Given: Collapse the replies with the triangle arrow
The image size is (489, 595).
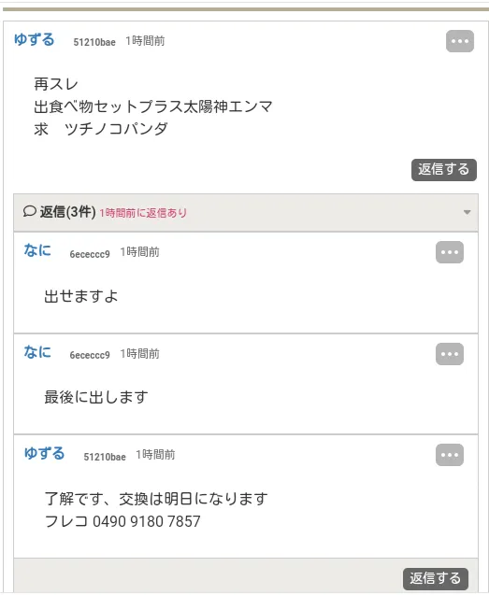Looking at the screenshot, I should (x=467, y=212).
